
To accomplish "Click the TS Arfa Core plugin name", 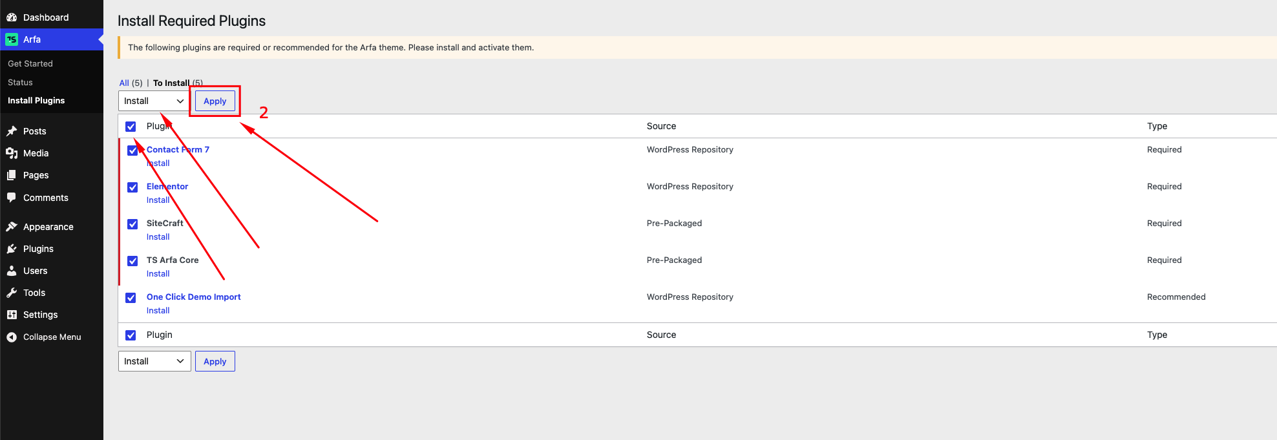I will click(173, 260).
